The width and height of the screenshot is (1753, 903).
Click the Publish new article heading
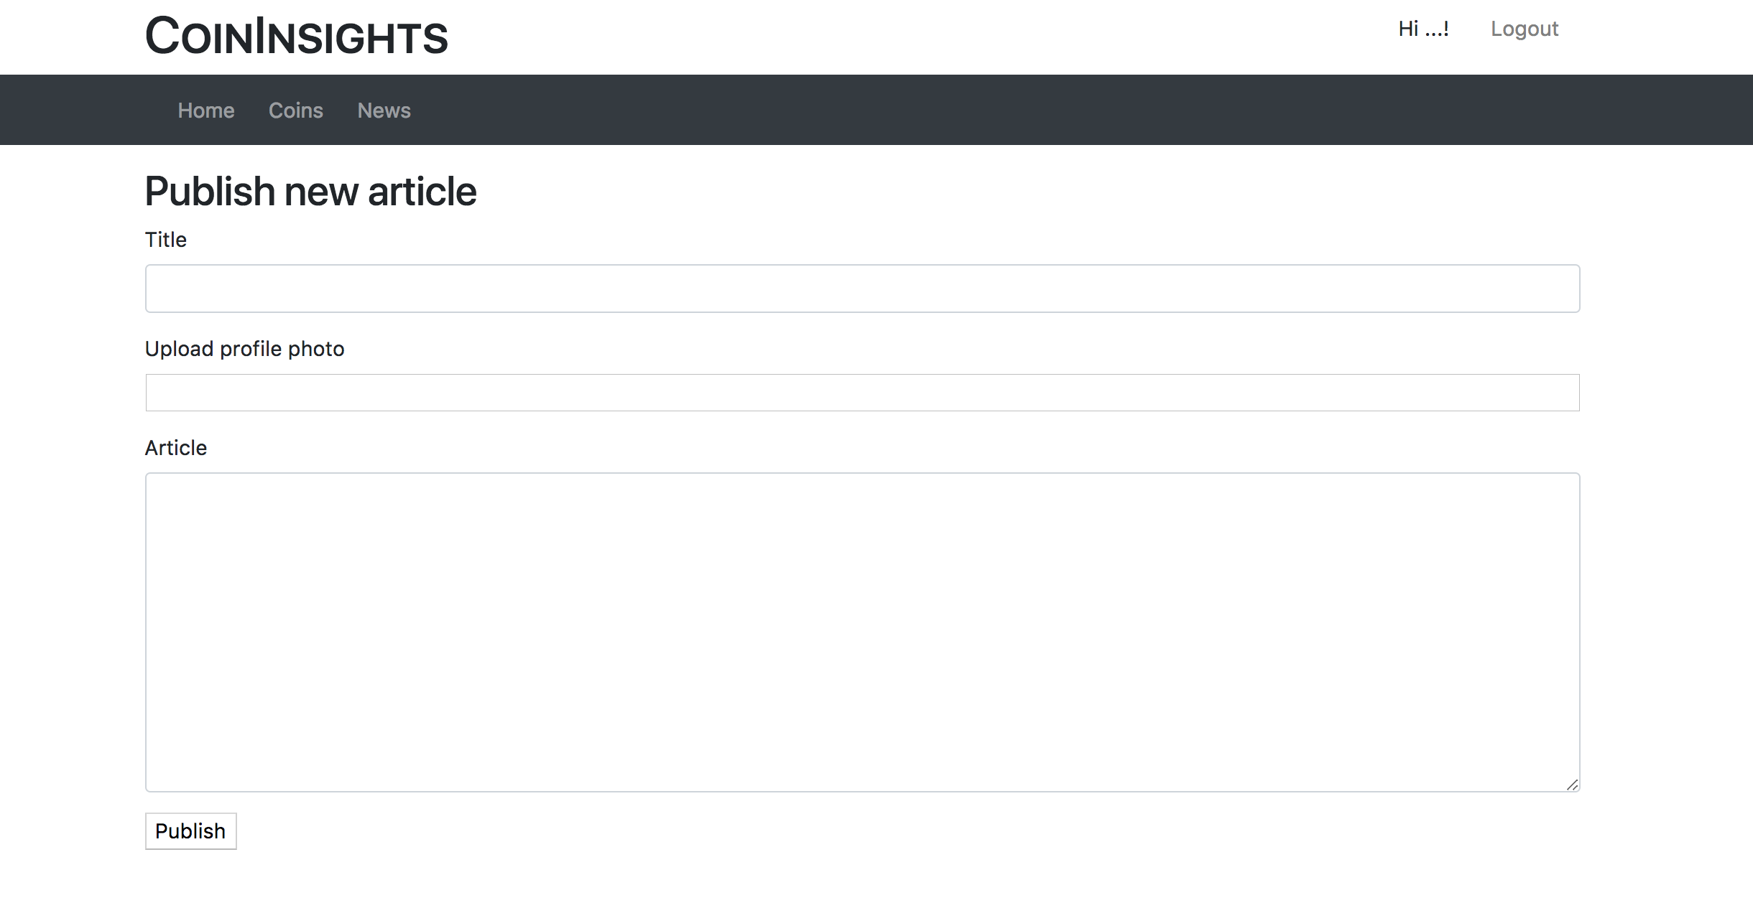click(x=311, y=192)
